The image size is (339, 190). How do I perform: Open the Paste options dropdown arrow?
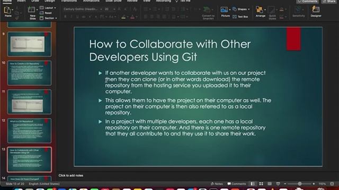12,10
